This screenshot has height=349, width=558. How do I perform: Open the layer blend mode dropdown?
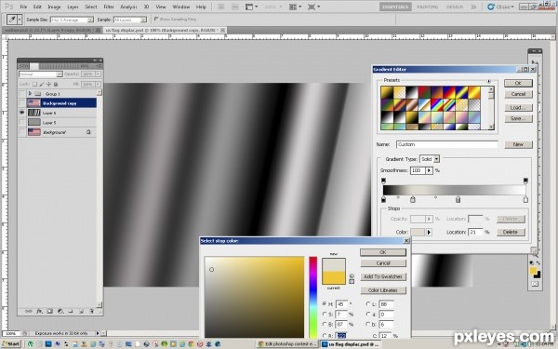pos(40,74)
